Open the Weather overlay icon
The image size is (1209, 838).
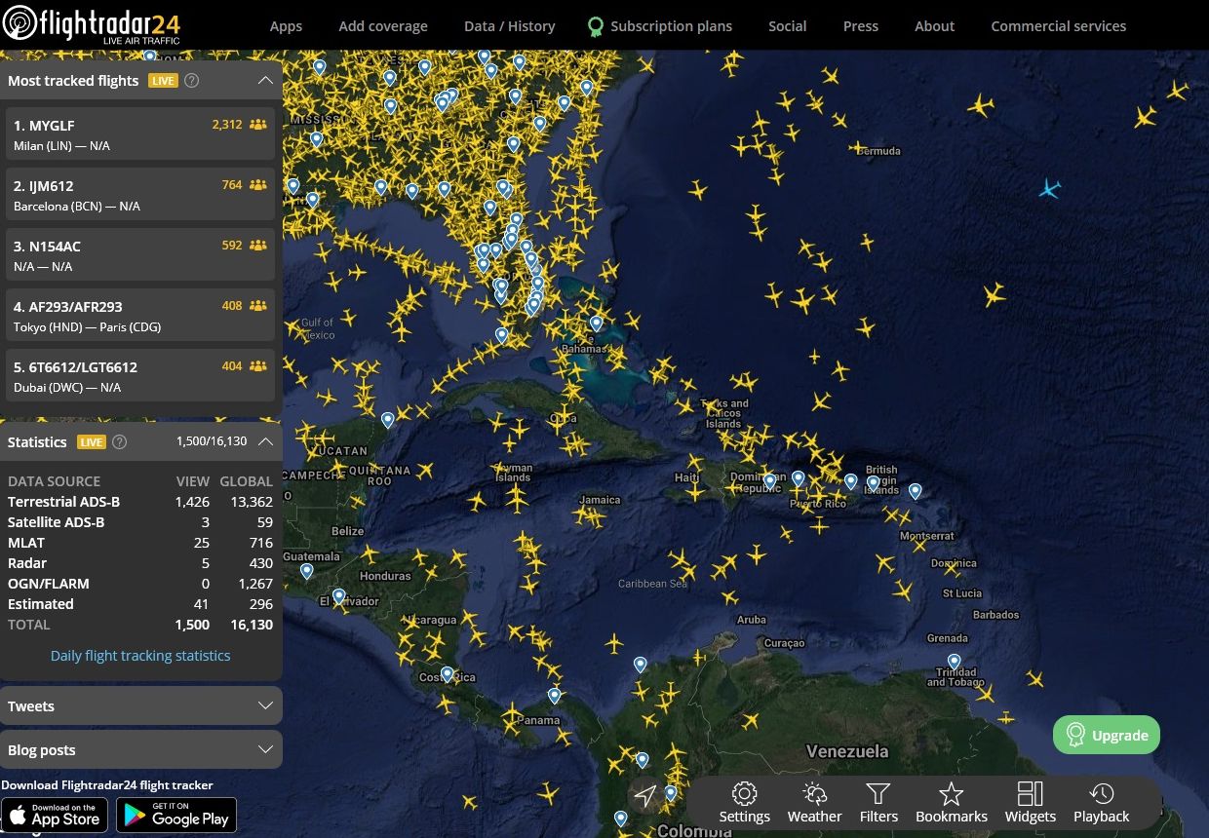[x=814, y=793]
